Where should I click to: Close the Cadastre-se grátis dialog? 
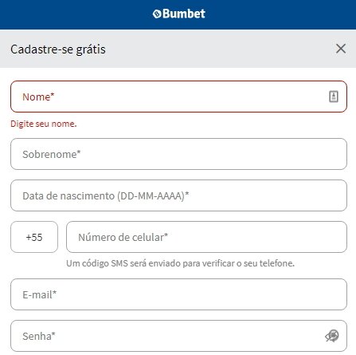click(x=341, y=49)
